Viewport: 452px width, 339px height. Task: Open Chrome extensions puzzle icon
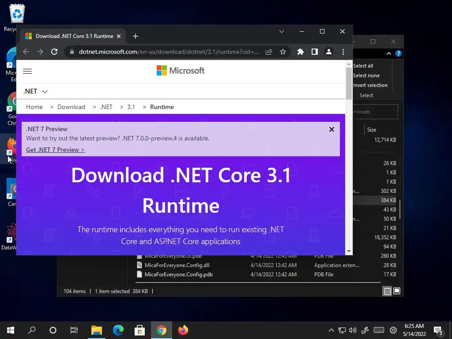300,52
